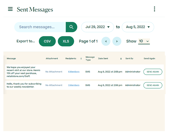Click the 'Export to...' label
Screen dimensions: 169x135
click(26, 41)
